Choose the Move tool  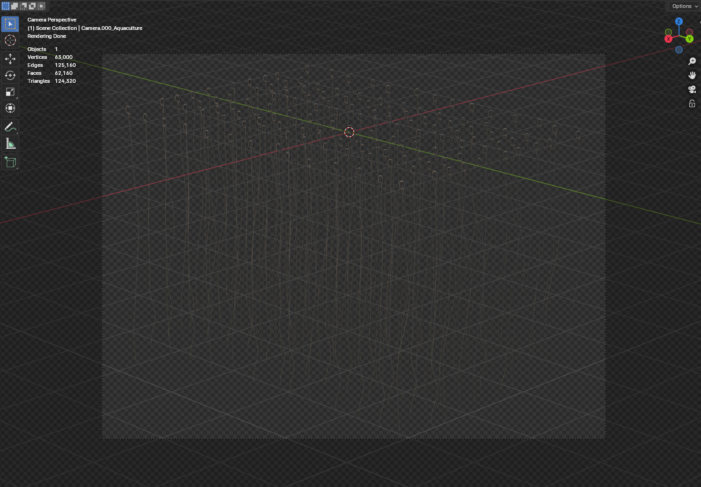click(10, 59)
